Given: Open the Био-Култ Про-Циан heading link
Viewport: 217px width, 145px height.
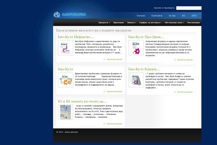Looking at the screenshot, I should tap(146, 37).
